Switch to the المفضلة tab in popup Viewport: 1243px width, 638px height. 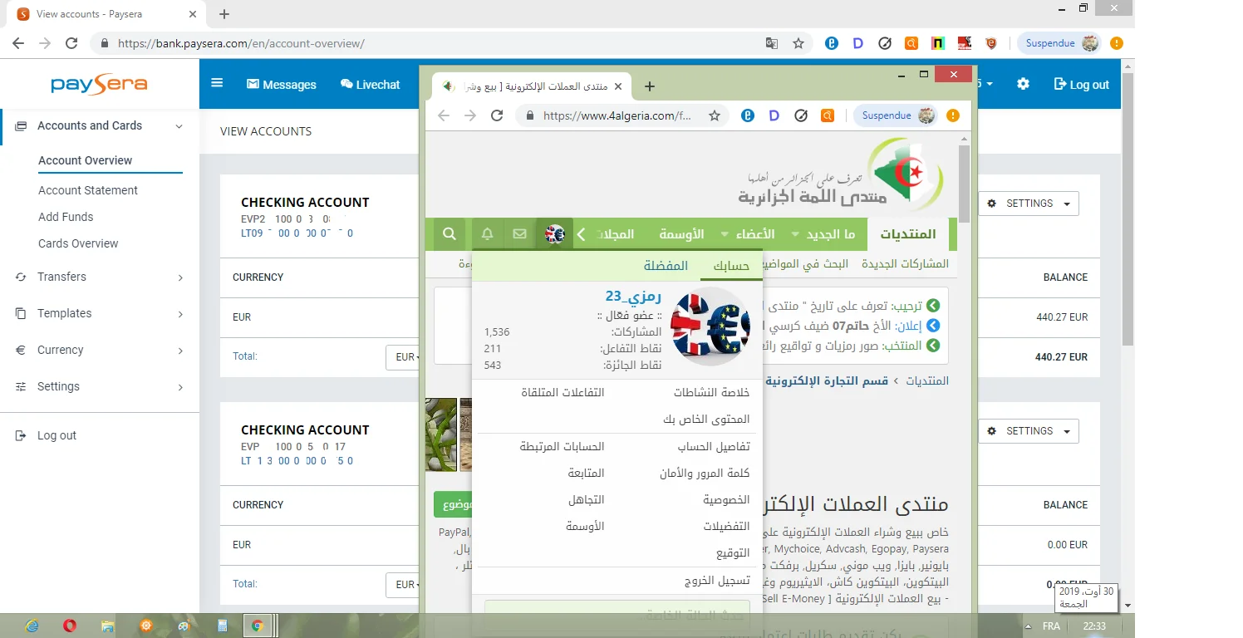(666, 266)
